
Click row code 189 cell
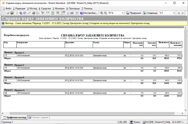click(10, 93)
